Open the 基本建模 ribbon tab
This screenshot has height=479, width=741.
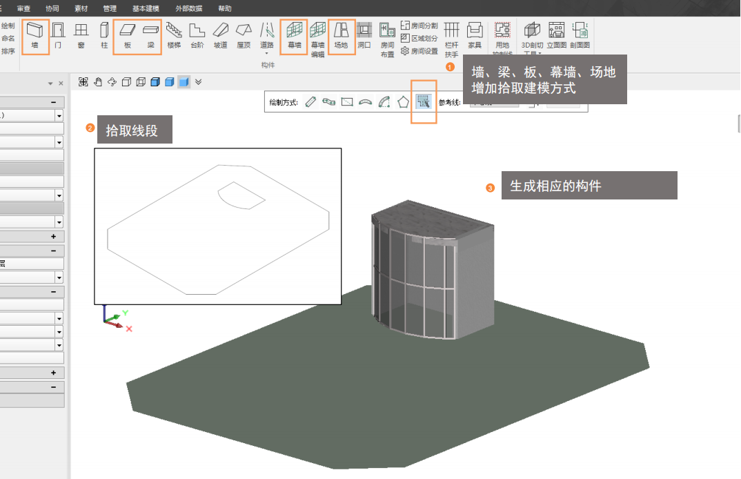pos(146,8)
